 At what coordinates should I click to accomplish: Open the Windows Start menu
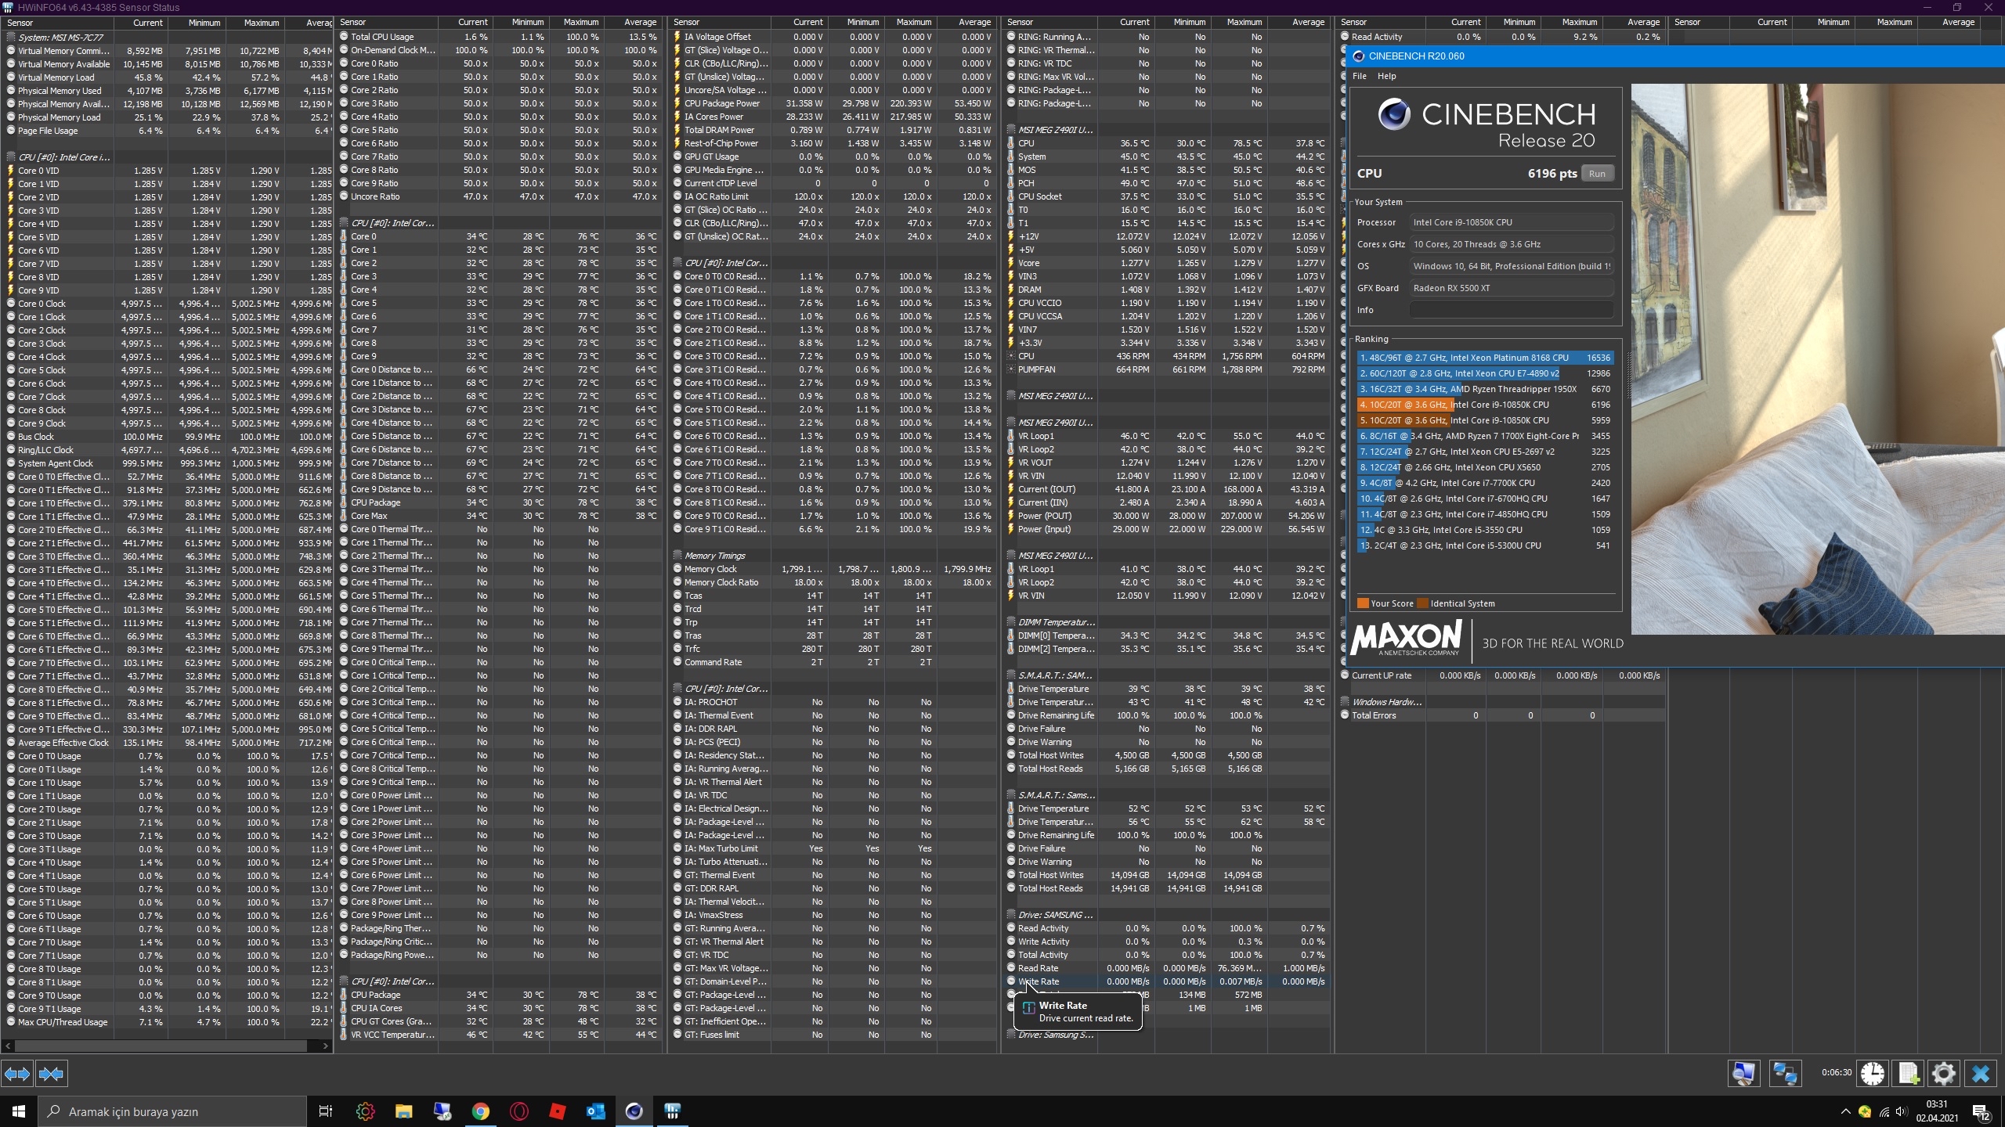[x=19, y=1111]
